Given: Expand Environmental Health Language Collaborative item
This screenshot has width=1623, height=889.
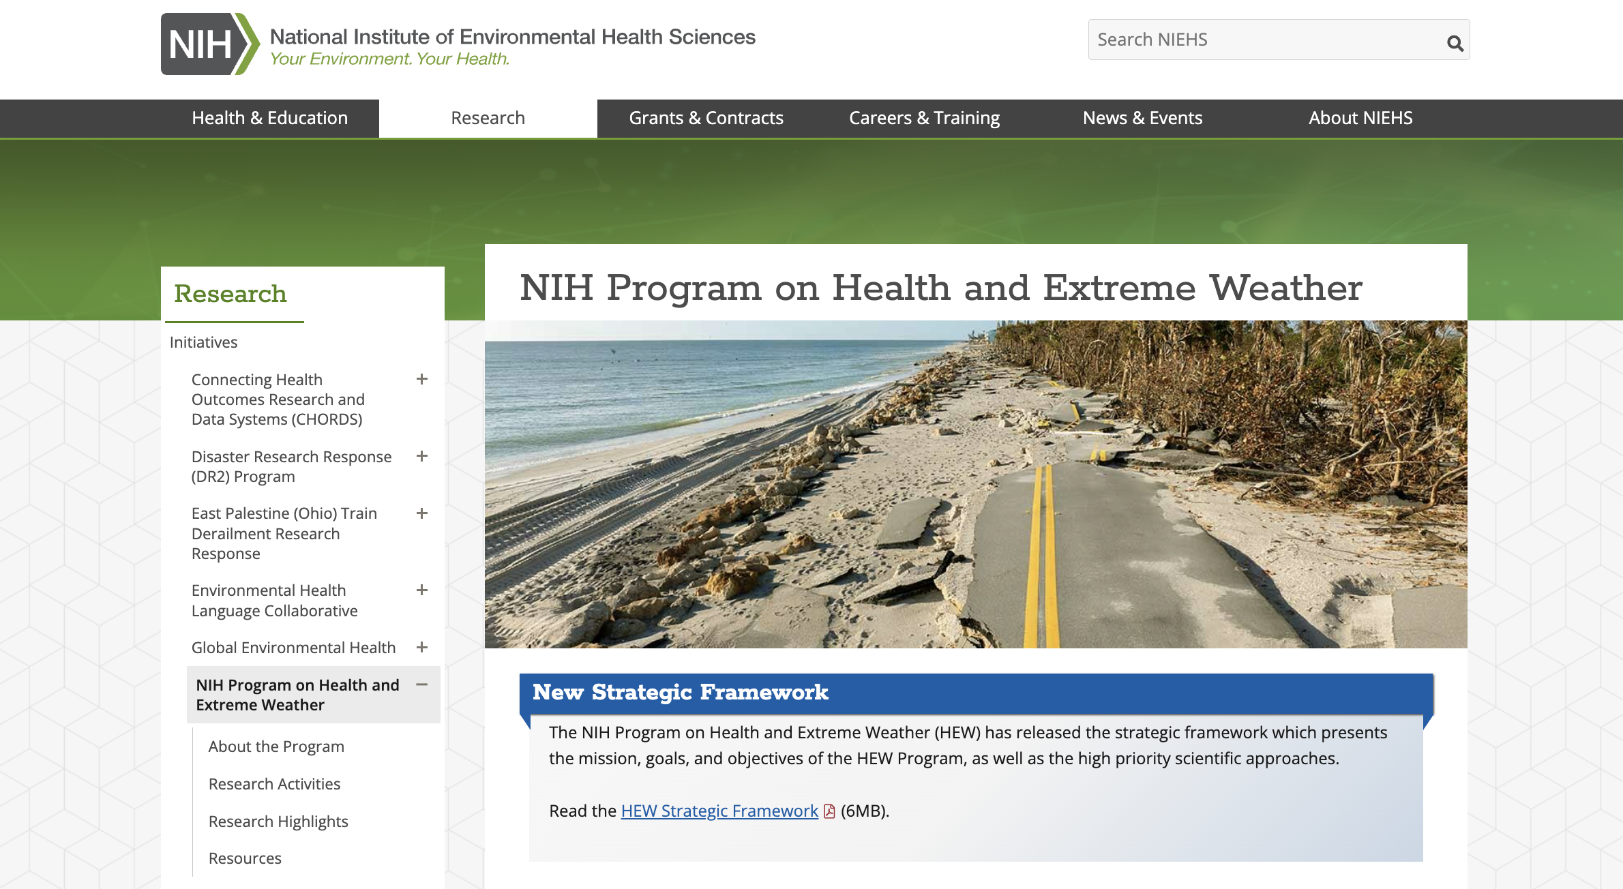Looking at the screenshot, I should click(x=422, y=590).
